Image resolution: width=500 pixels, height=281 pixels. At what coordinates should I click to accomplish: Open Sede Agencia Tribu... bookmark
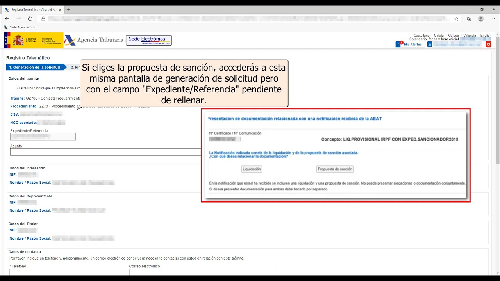(21, 27)
